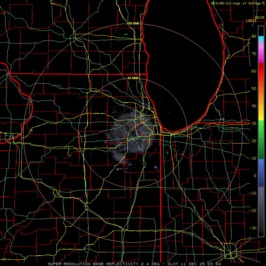Click the "2.4 DEG" elevation angle text
Image resolution: width=266 pixels, height=266 pixels.
tap(150, 264)
